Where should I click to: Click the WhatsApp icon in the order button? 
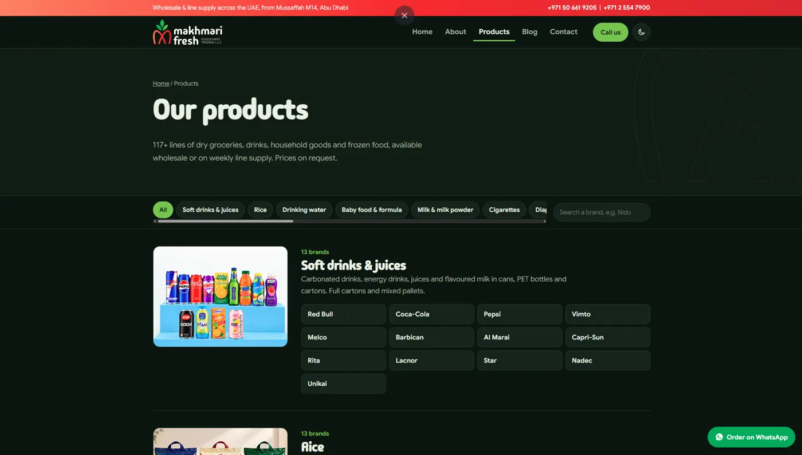tap(720, 437)
